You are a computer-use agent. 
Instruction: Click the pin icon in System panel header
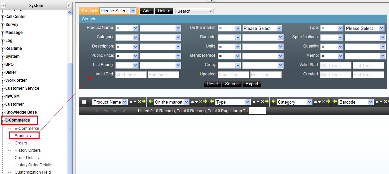click(68, 6)
